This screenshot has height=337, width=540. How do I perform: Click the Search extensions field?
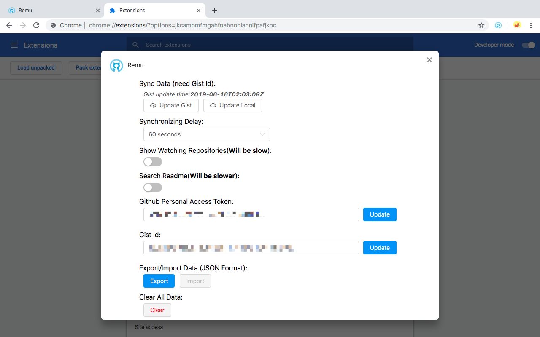point(270,45)
